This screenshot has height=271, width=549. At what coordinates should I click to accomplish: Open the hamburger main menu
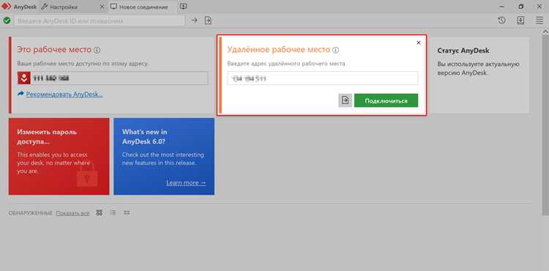pyautogui.click(x=539, y=21)
